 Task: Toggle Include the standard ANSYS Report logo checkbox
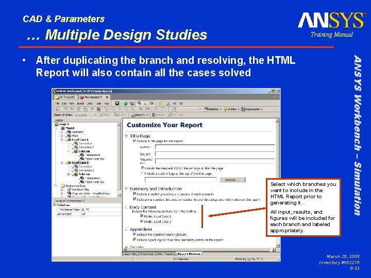click(142, 168)
